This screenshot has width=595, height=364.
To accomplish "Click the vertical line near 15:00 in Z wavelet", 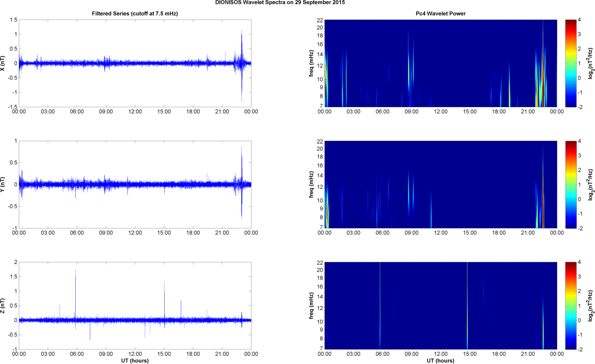I will coord(467,305).
